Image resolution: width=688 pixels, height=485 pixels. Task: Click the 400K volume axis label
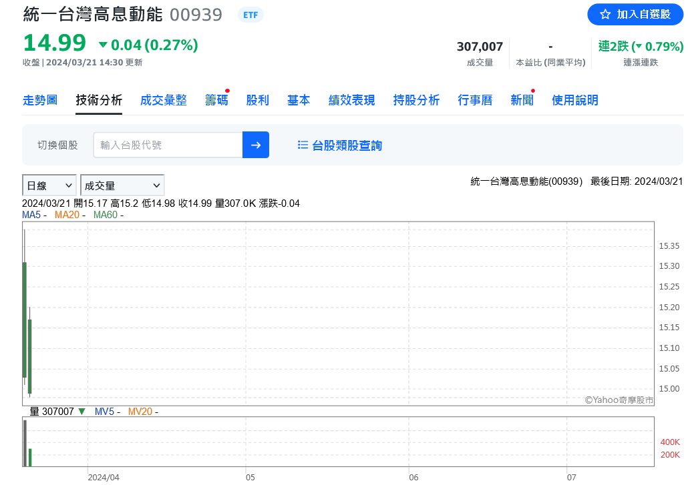click(x=670, y=442)
